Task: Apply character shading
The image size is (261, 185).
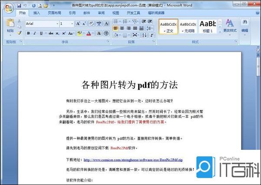Action: point(99,33)
